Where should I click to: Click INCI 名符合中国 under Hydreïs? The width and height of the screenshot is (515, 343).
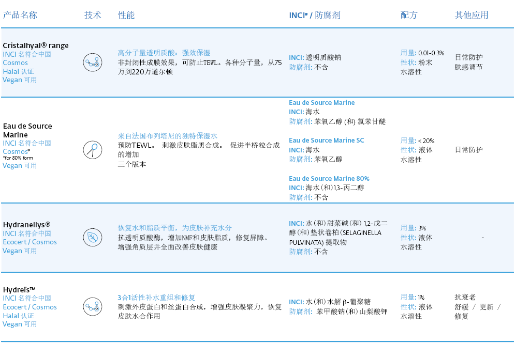pyautogui.click(x=27, y=298)
